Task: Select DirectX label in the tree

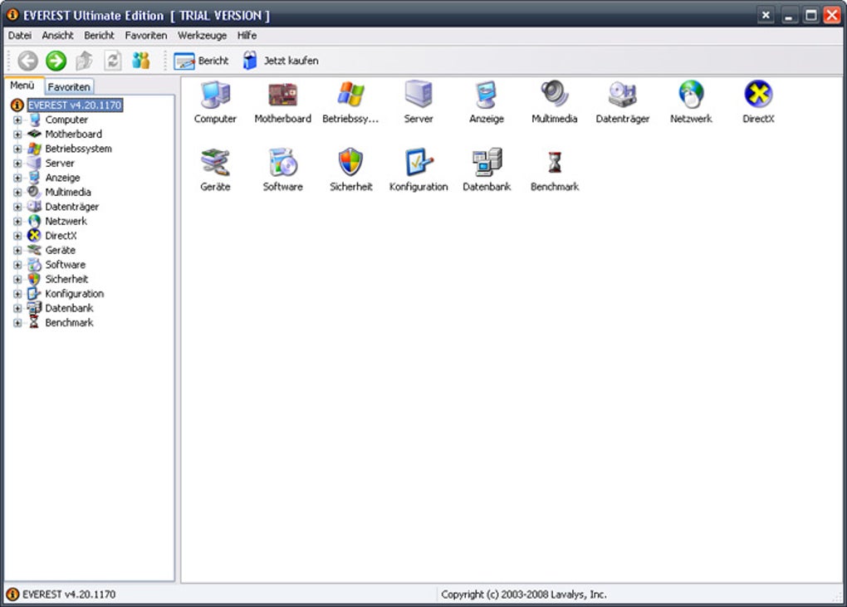Action: 61,236
